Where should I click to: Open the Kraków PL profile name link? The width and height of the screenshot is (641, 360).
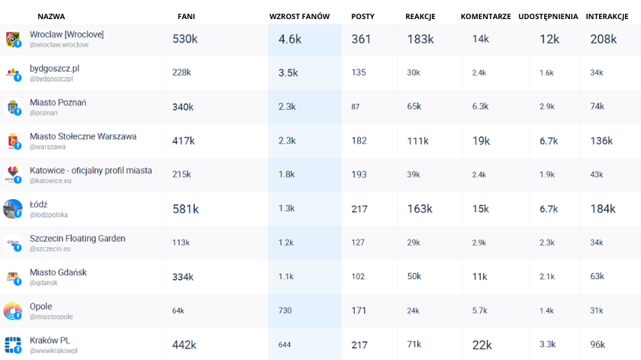click(x=50, y=339)
